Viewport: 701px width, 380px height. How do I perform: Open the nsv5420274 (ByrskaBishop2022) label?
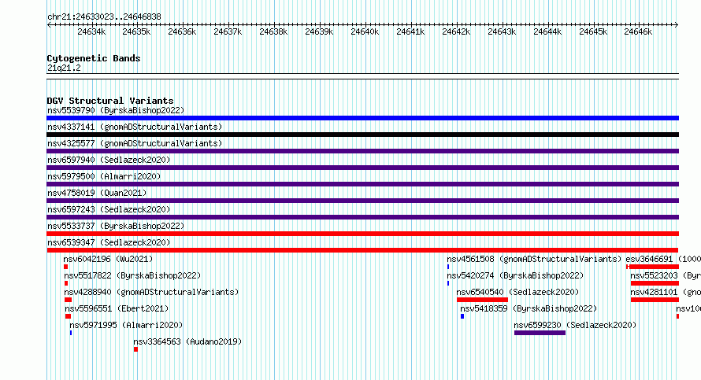click(x=515, y=275)
